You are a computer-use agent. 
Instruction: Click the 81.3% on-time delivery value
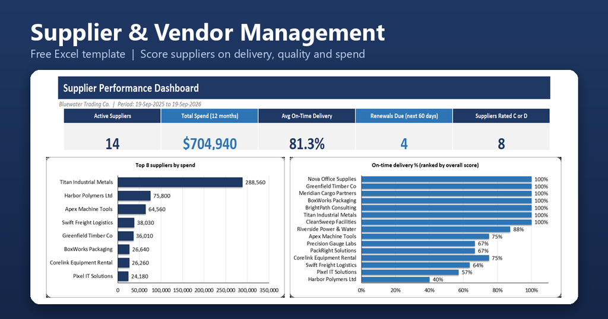tap(307, 143)
